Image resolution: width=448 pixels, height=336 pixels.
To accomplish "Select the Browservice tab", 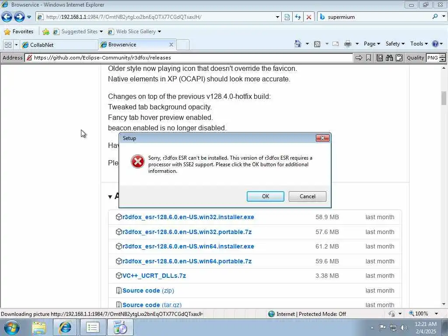I will coord(134,45).
